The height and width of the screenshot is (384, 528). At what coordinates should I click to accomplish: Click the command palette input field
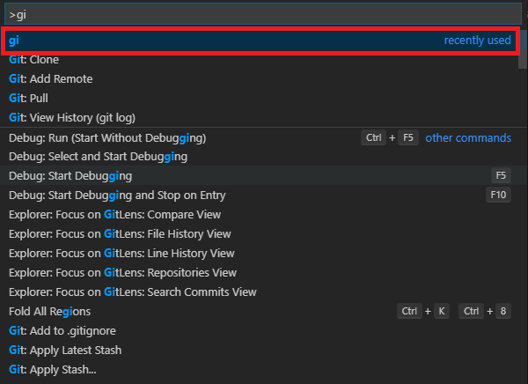pyautogui.click(x=262, y=14)
